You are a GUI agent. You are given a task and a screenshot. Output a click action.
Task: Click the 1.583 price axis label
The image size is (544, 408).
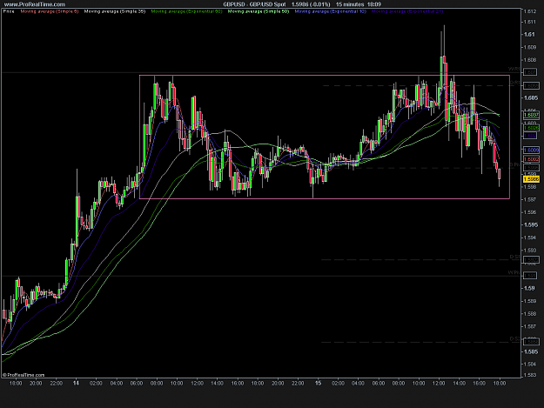(530, 375)
